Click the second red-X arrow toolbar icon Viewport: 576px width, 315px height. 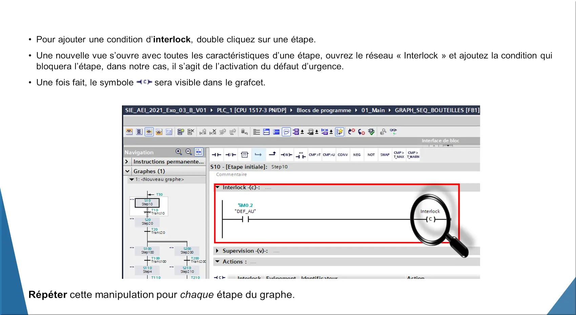(362, 132)
